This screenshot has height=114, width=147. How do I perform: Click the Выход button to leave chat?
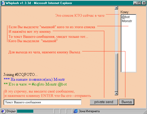127,102
